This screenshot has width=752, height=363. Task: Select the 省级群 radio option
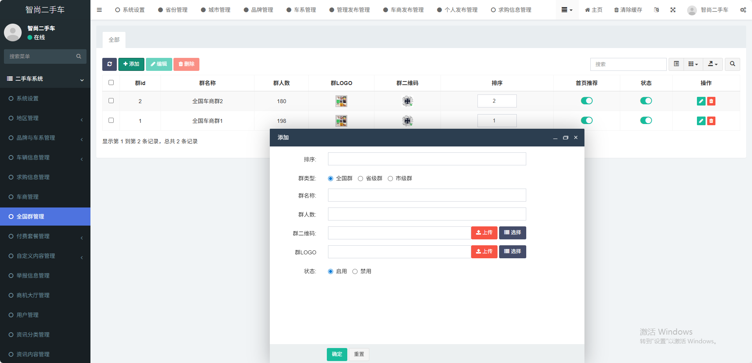click(360, 178)
